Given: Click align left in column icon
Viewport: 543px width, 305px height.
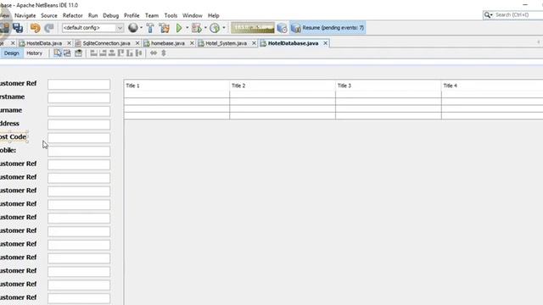Looking at the screenshot, I should 93,53.
